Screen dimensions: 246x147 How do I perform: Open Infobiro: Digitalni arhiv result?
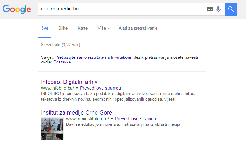69,82
